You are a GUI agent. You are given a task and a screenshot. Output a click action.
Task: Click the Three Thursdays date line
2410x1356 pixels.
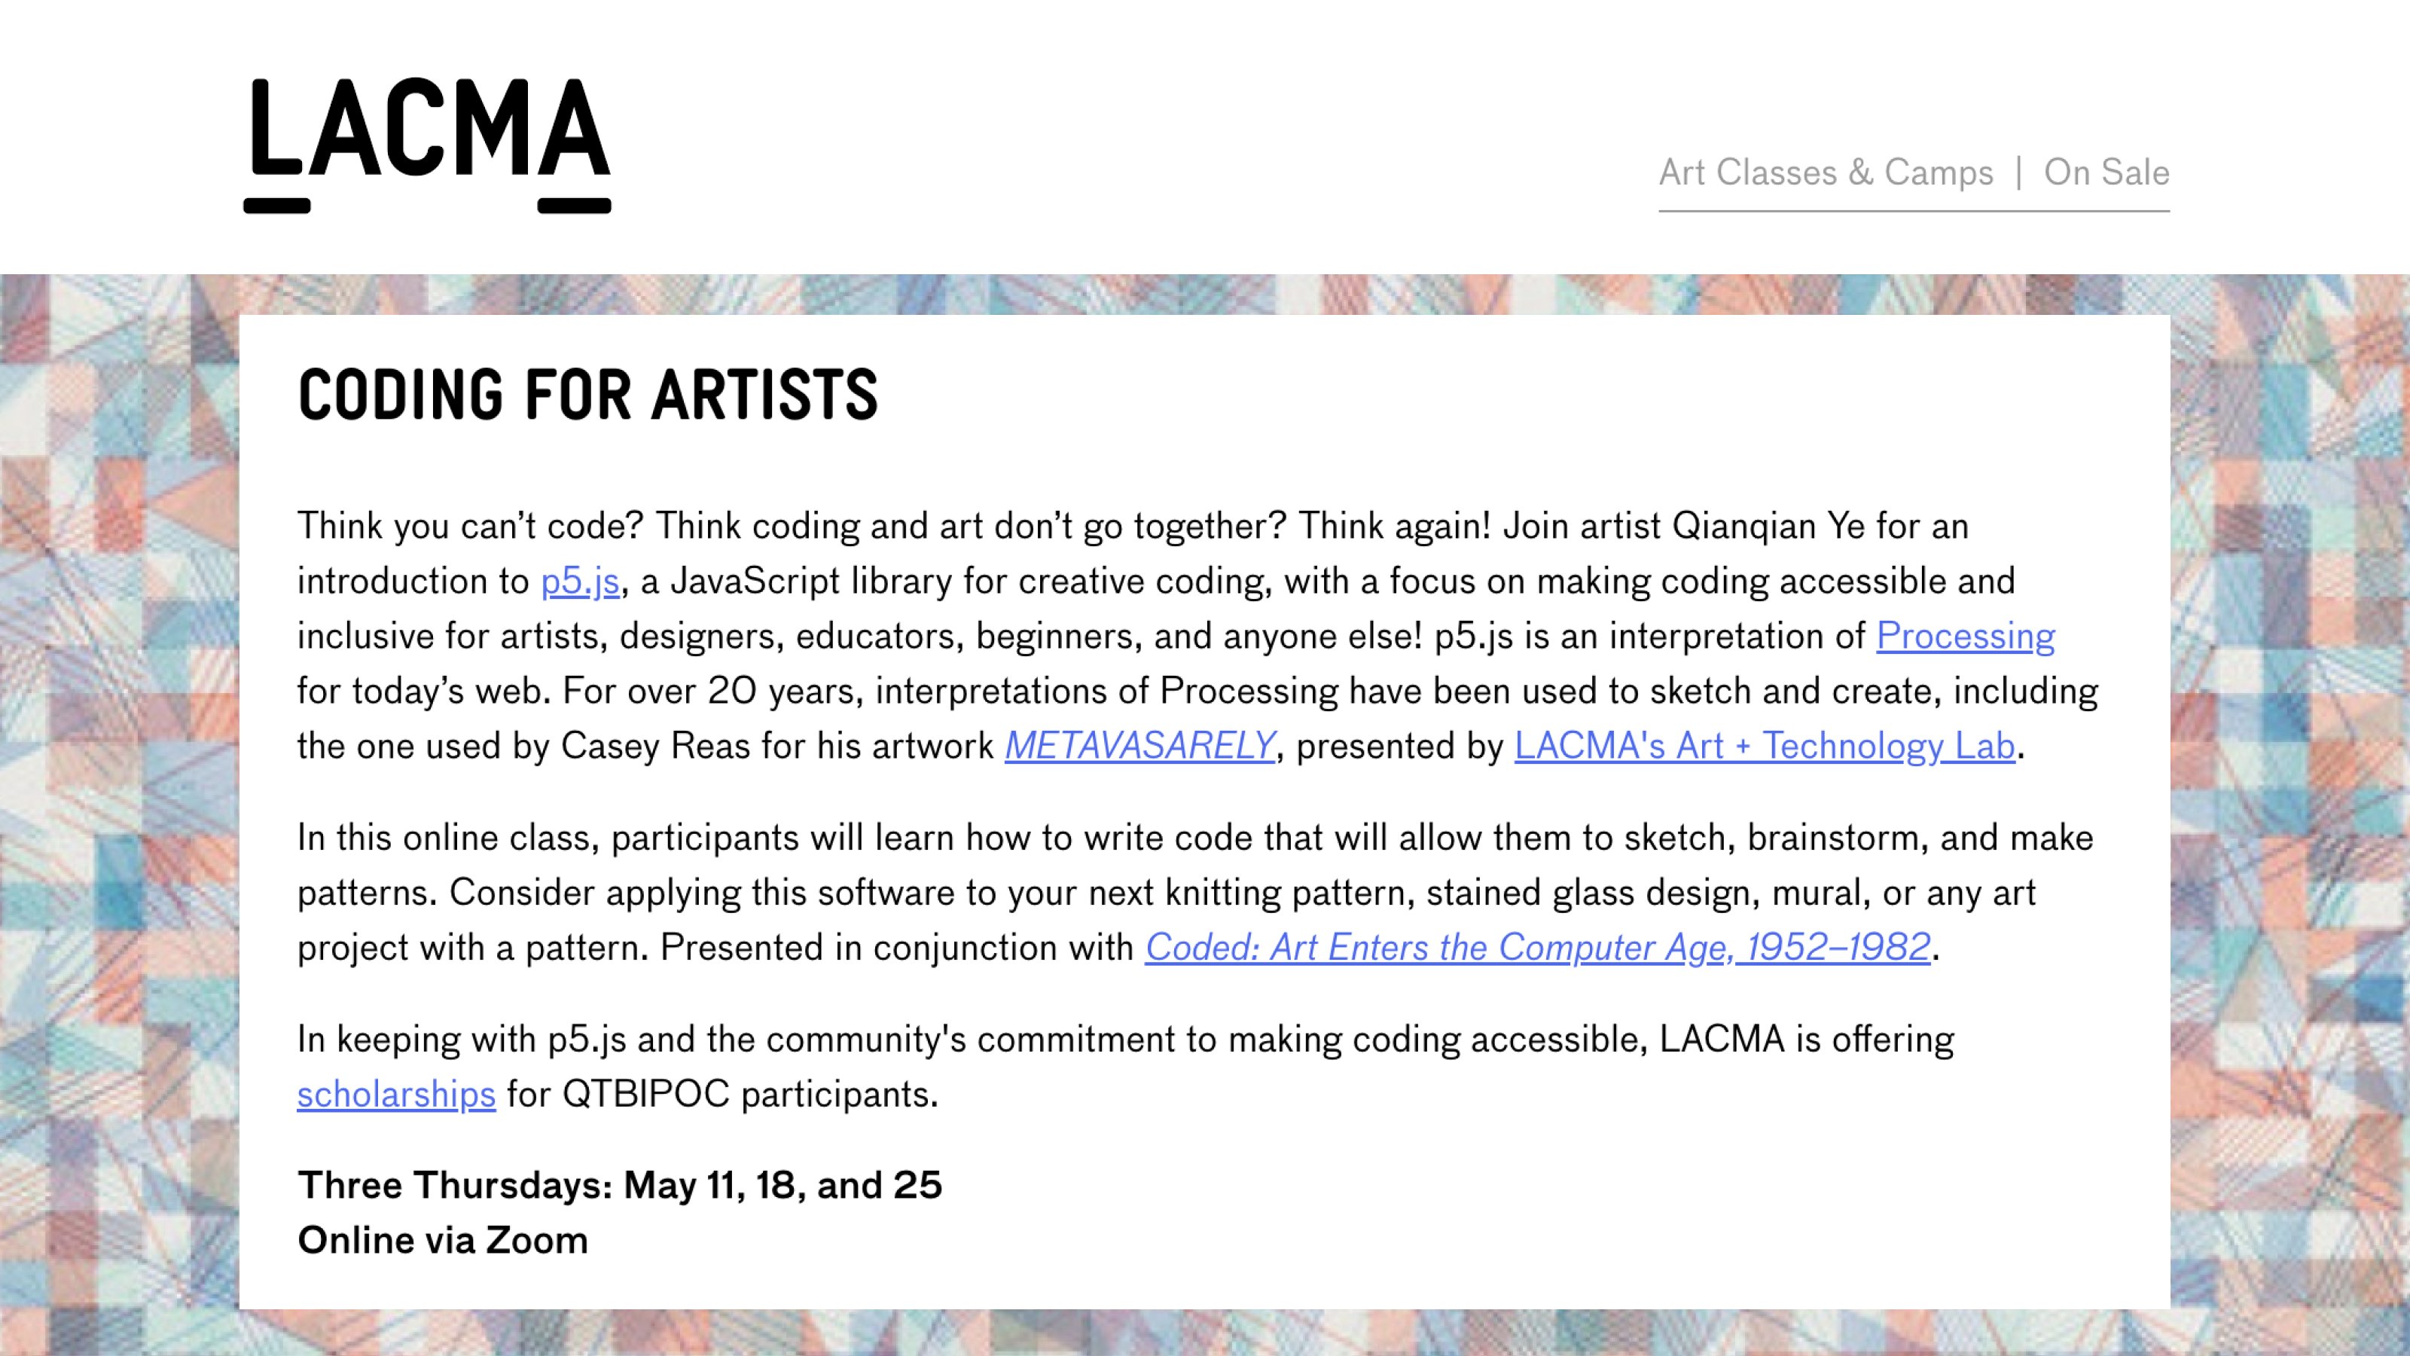pos(619,1185)
